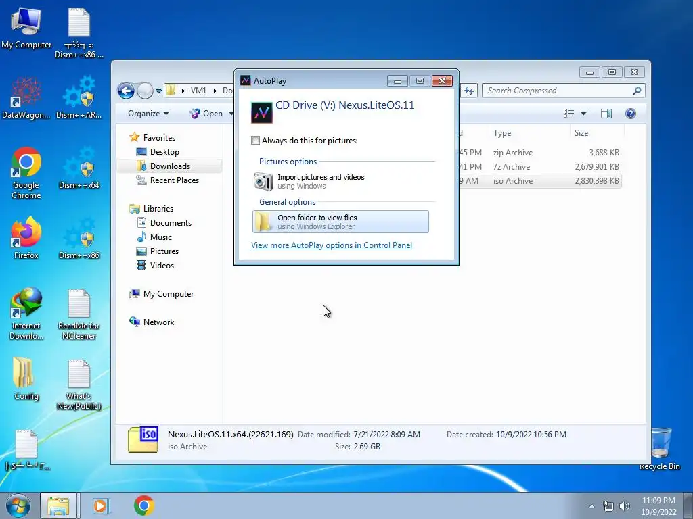
Task: Choose Open folder to view files
Action: point(340,222)
